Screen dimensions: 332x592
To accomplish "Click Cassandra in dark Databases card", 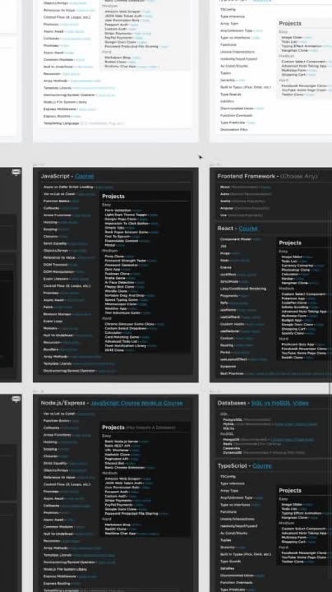I will 231,448.
